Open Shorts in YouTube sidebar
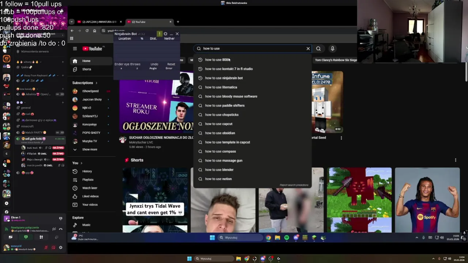This screenshot has height=263, width=468. click(x=91, y=69)
